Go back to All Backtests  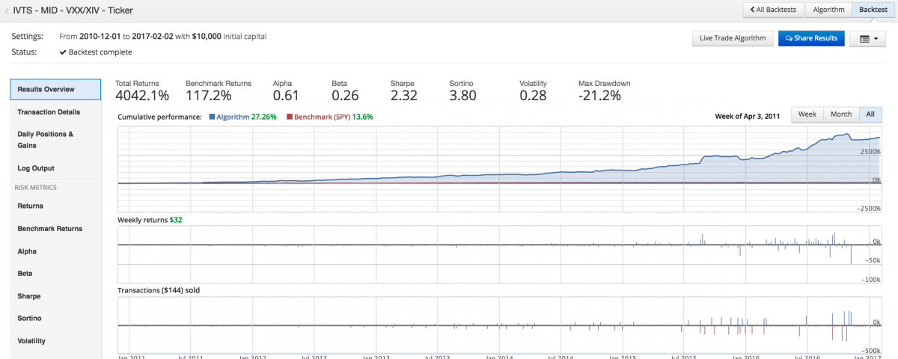pyautogui.click(x=773, y=10)
